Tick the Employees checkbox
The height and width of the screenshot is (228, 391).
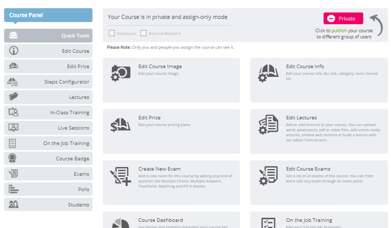click(x=112, y=33)
